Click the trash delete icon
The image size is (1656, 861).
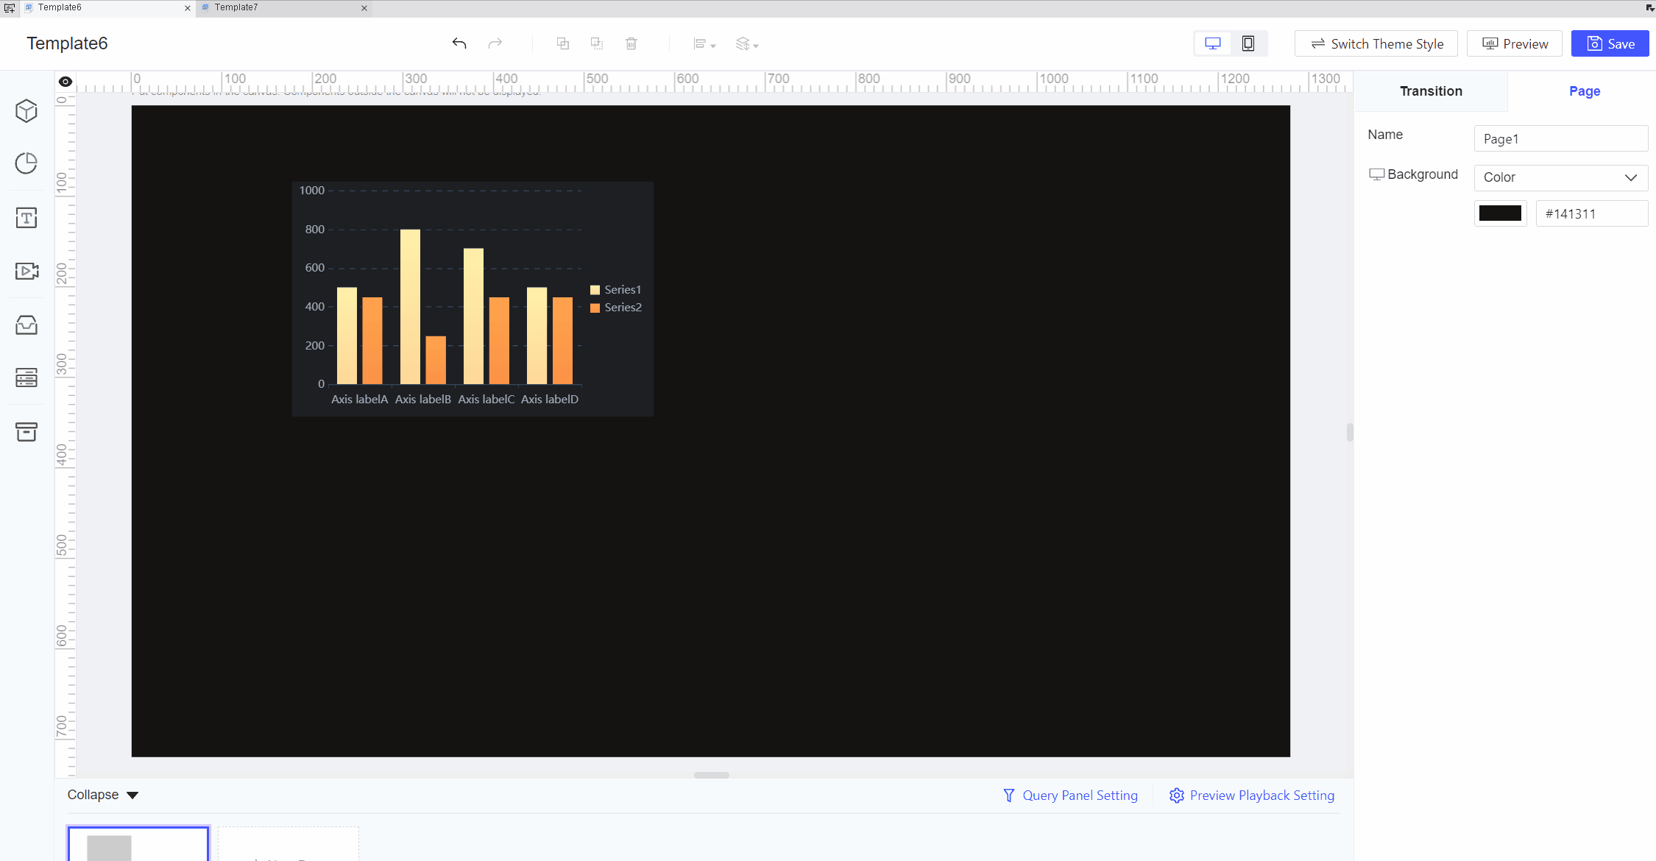(631, 43)
